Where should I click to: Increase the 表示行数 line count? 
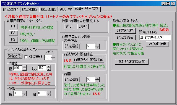point(97,45)
